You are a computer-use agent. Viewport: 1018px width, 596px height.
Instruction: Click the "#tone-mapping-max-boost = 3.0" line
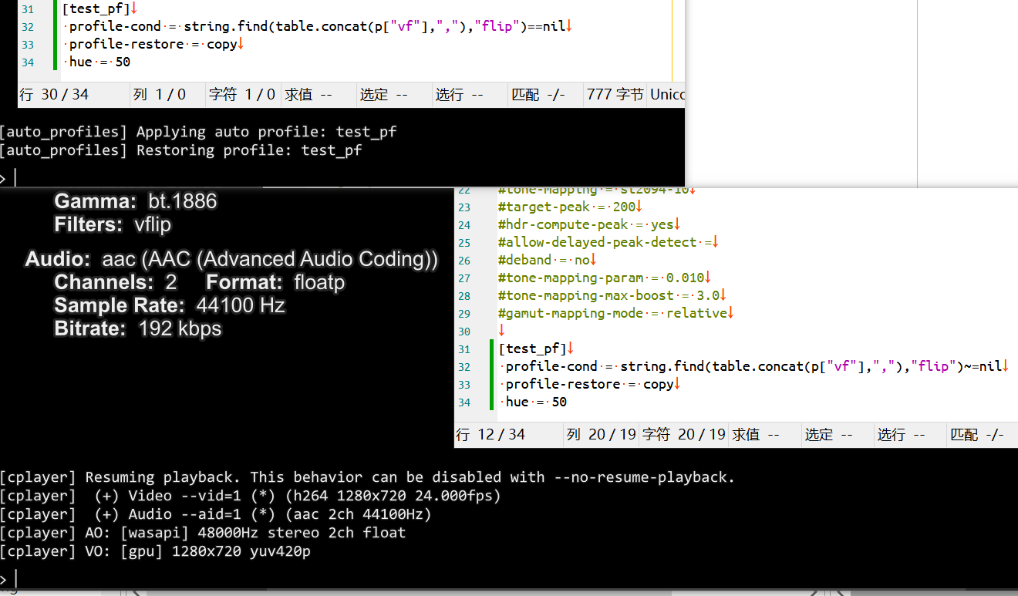[612, 296]
